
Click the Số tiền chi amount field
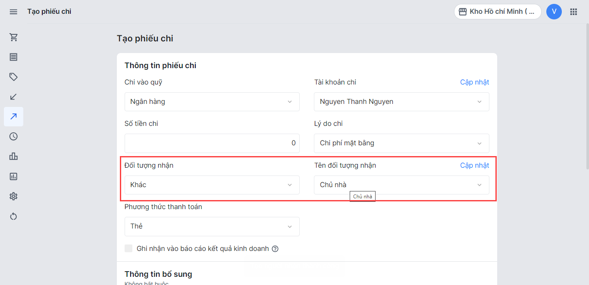tap(212, 143)
